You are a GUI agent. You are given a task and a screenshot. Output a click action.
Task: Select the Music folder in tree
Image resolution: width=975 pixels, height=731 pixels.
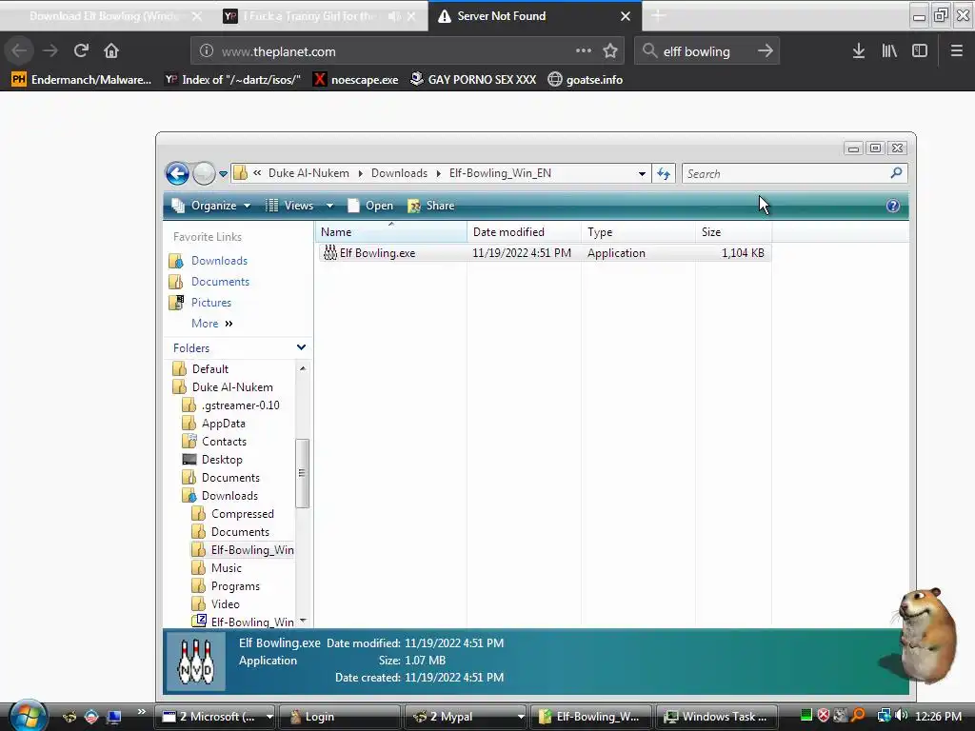pyautogui.click(x=226, y=568)
